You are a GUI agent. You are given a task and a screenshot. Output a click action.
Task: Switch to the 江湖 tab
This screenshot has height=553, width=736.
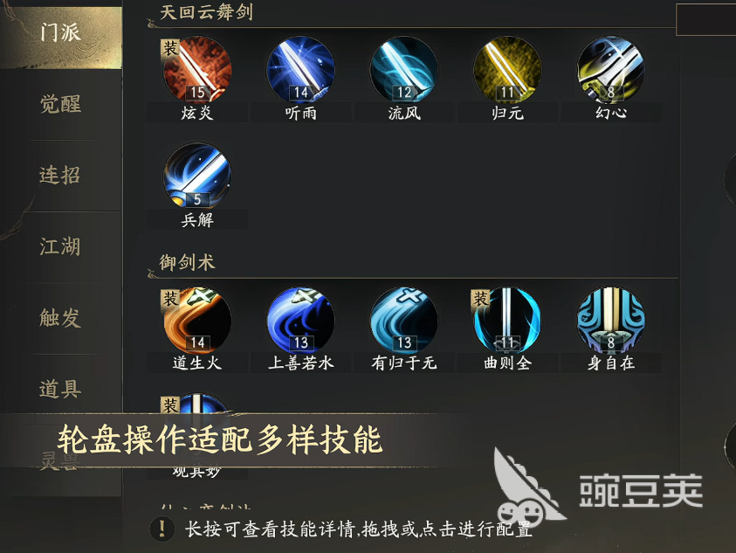(x=61, y=246)
